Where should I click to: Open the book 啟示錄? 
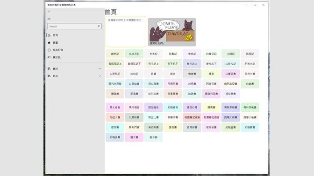pyautogui.click(x=154, y=137)
